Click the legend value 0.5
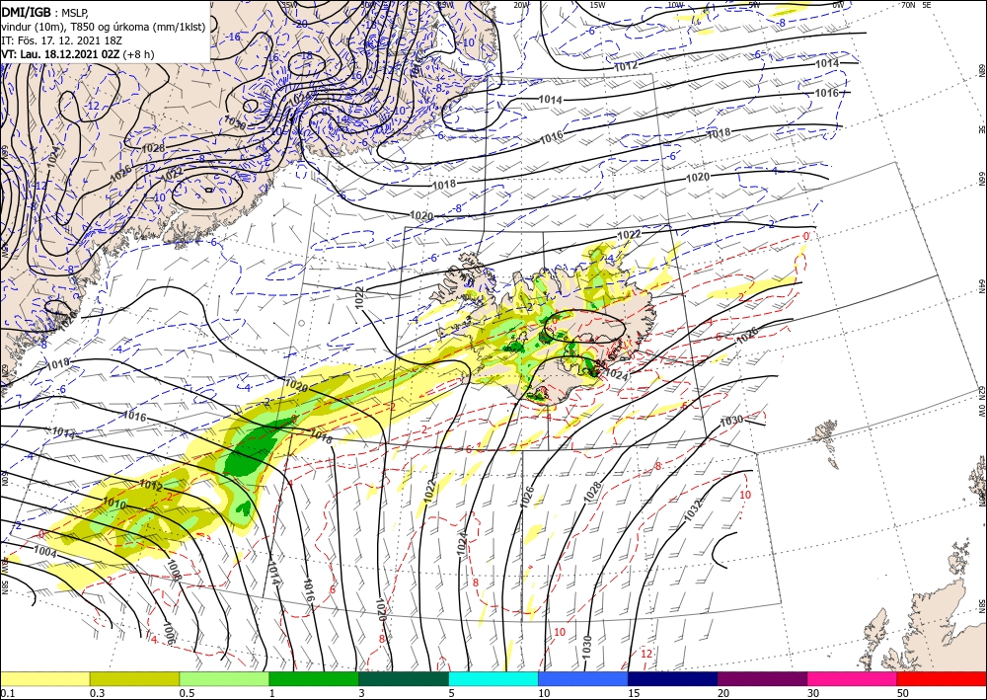 (187, 693)
